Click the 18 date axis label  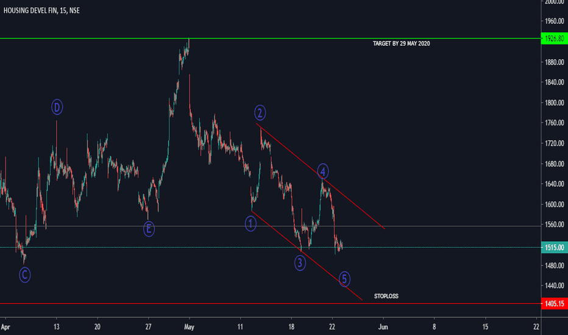click(x=291, y=326)
